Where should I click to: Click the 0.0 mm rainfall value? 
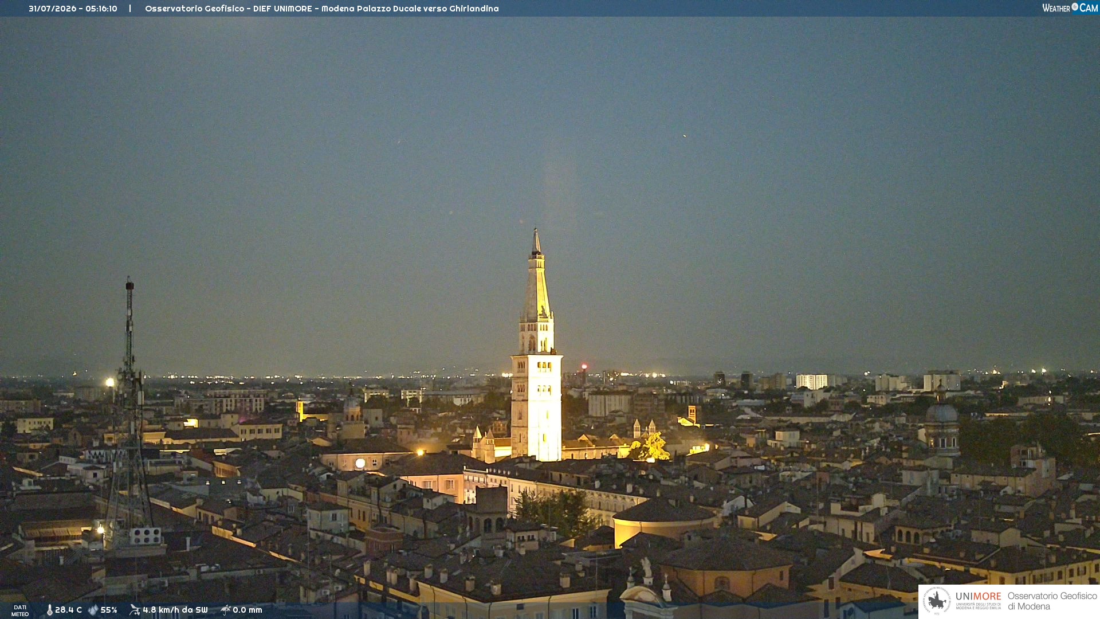pos(247,610)
